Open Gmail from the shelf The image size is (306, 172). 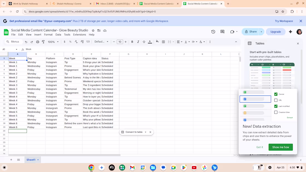132,168
